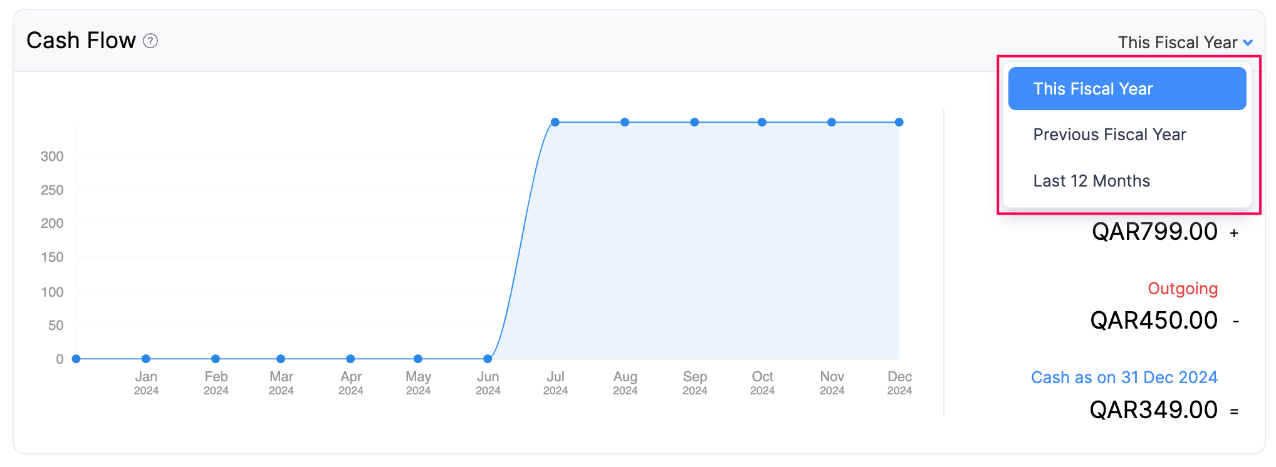1276x467 pixels.
Task: Select the Dec 2024 chart dot
Action: pyautogui.click(x=899, y=122)
